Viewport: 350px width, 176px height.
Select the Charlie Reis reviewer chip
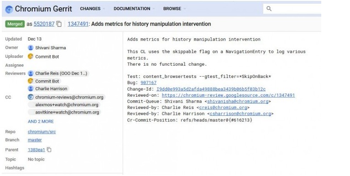(x=58, y=73)
